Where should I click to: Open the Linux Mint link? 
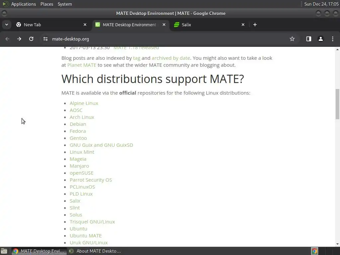82,152
